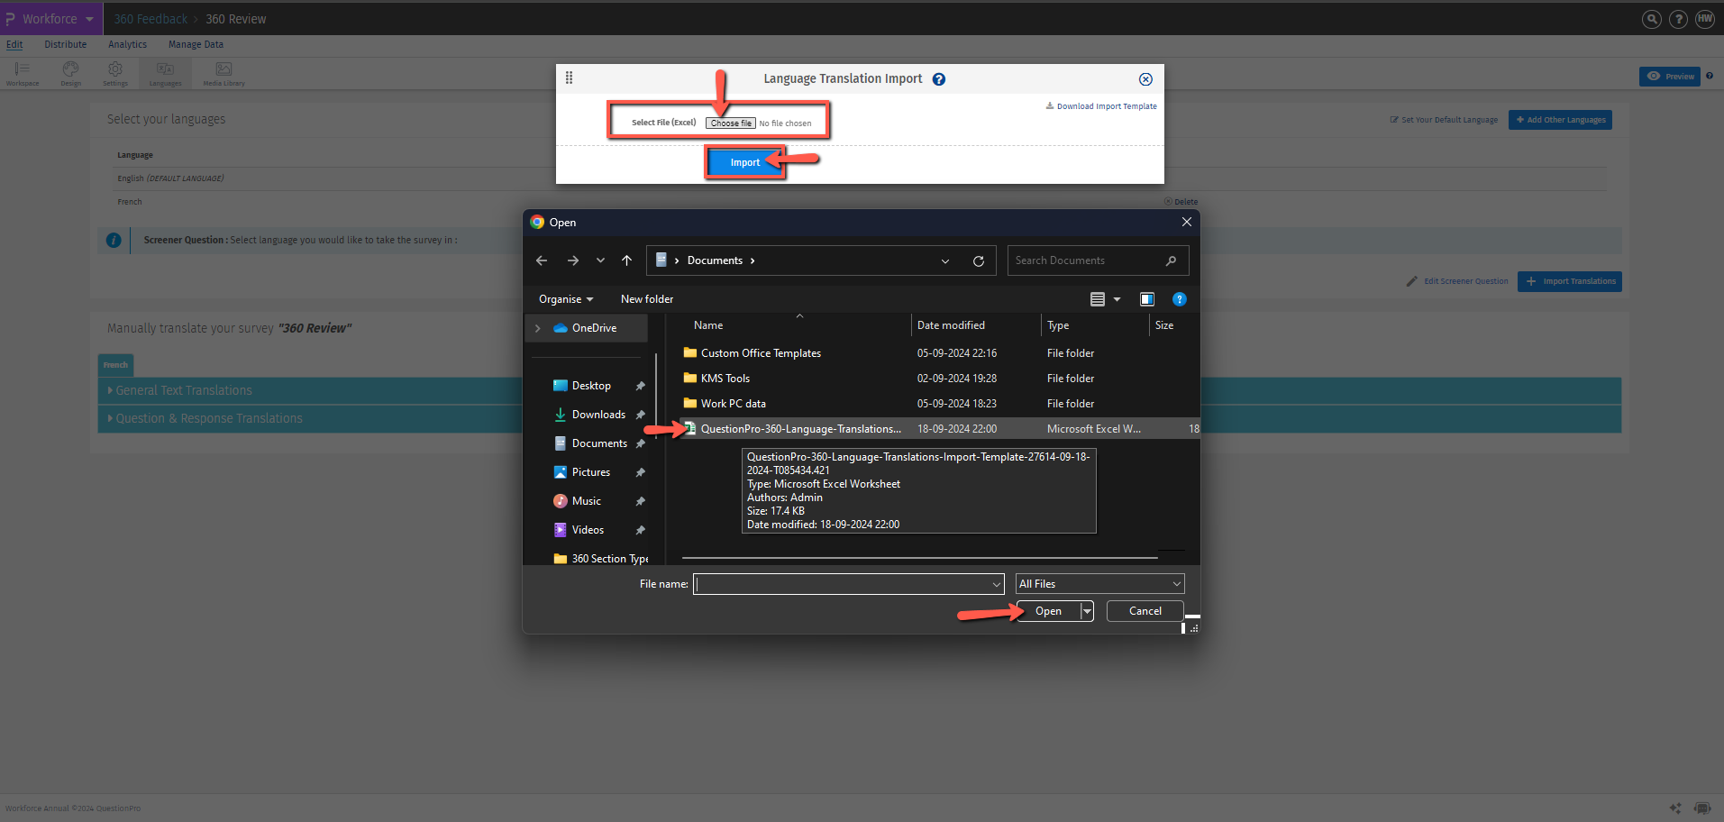Viewport: 1724px width, 822px height.
Task: Open the Workspace panel
Action: click(21, 73)
